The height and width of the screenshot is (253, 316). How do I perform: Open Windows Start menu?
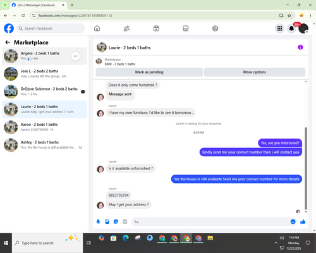[6, 243]
